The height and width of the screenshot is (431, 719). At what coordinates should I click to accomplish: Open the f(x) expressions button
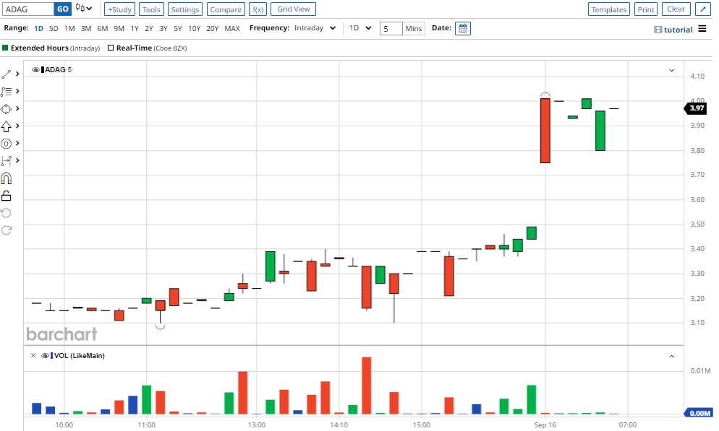tap(258, 9)
